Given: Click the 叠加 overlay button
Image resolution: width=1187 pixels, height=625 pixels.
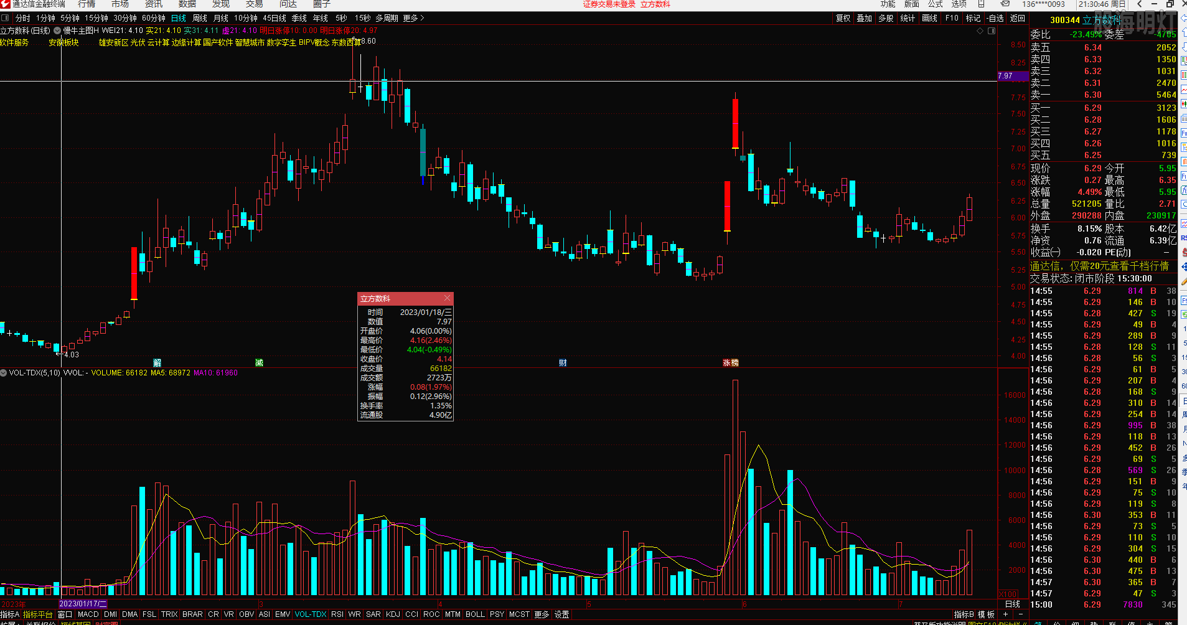Looking at the screenshot, I should pyautogui.click(x=865, y=18).
